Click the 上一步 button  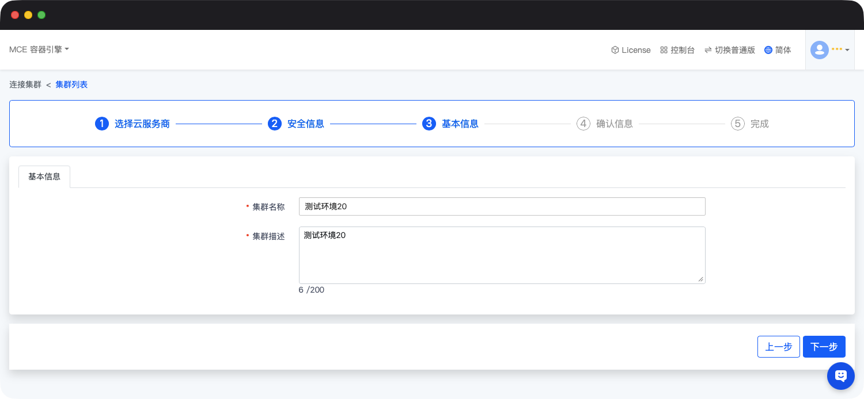coord(778,347)
